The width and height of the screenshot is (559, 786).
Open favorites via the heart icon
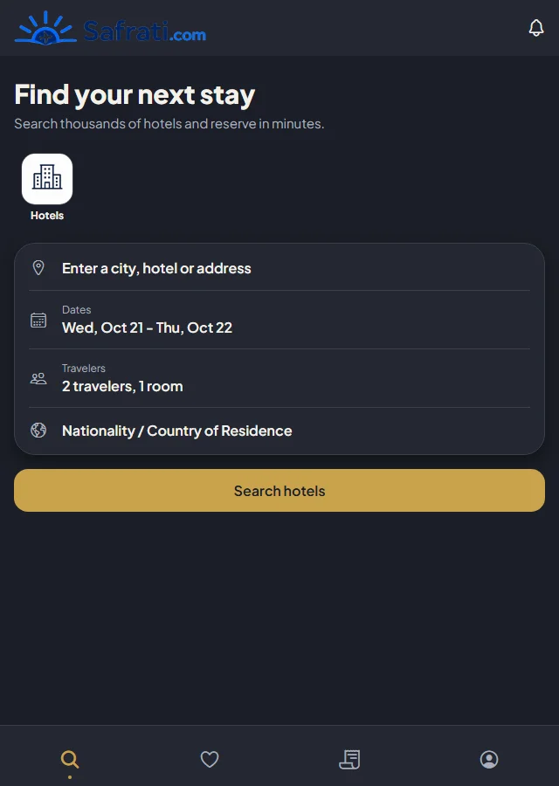tap(210, 759)
